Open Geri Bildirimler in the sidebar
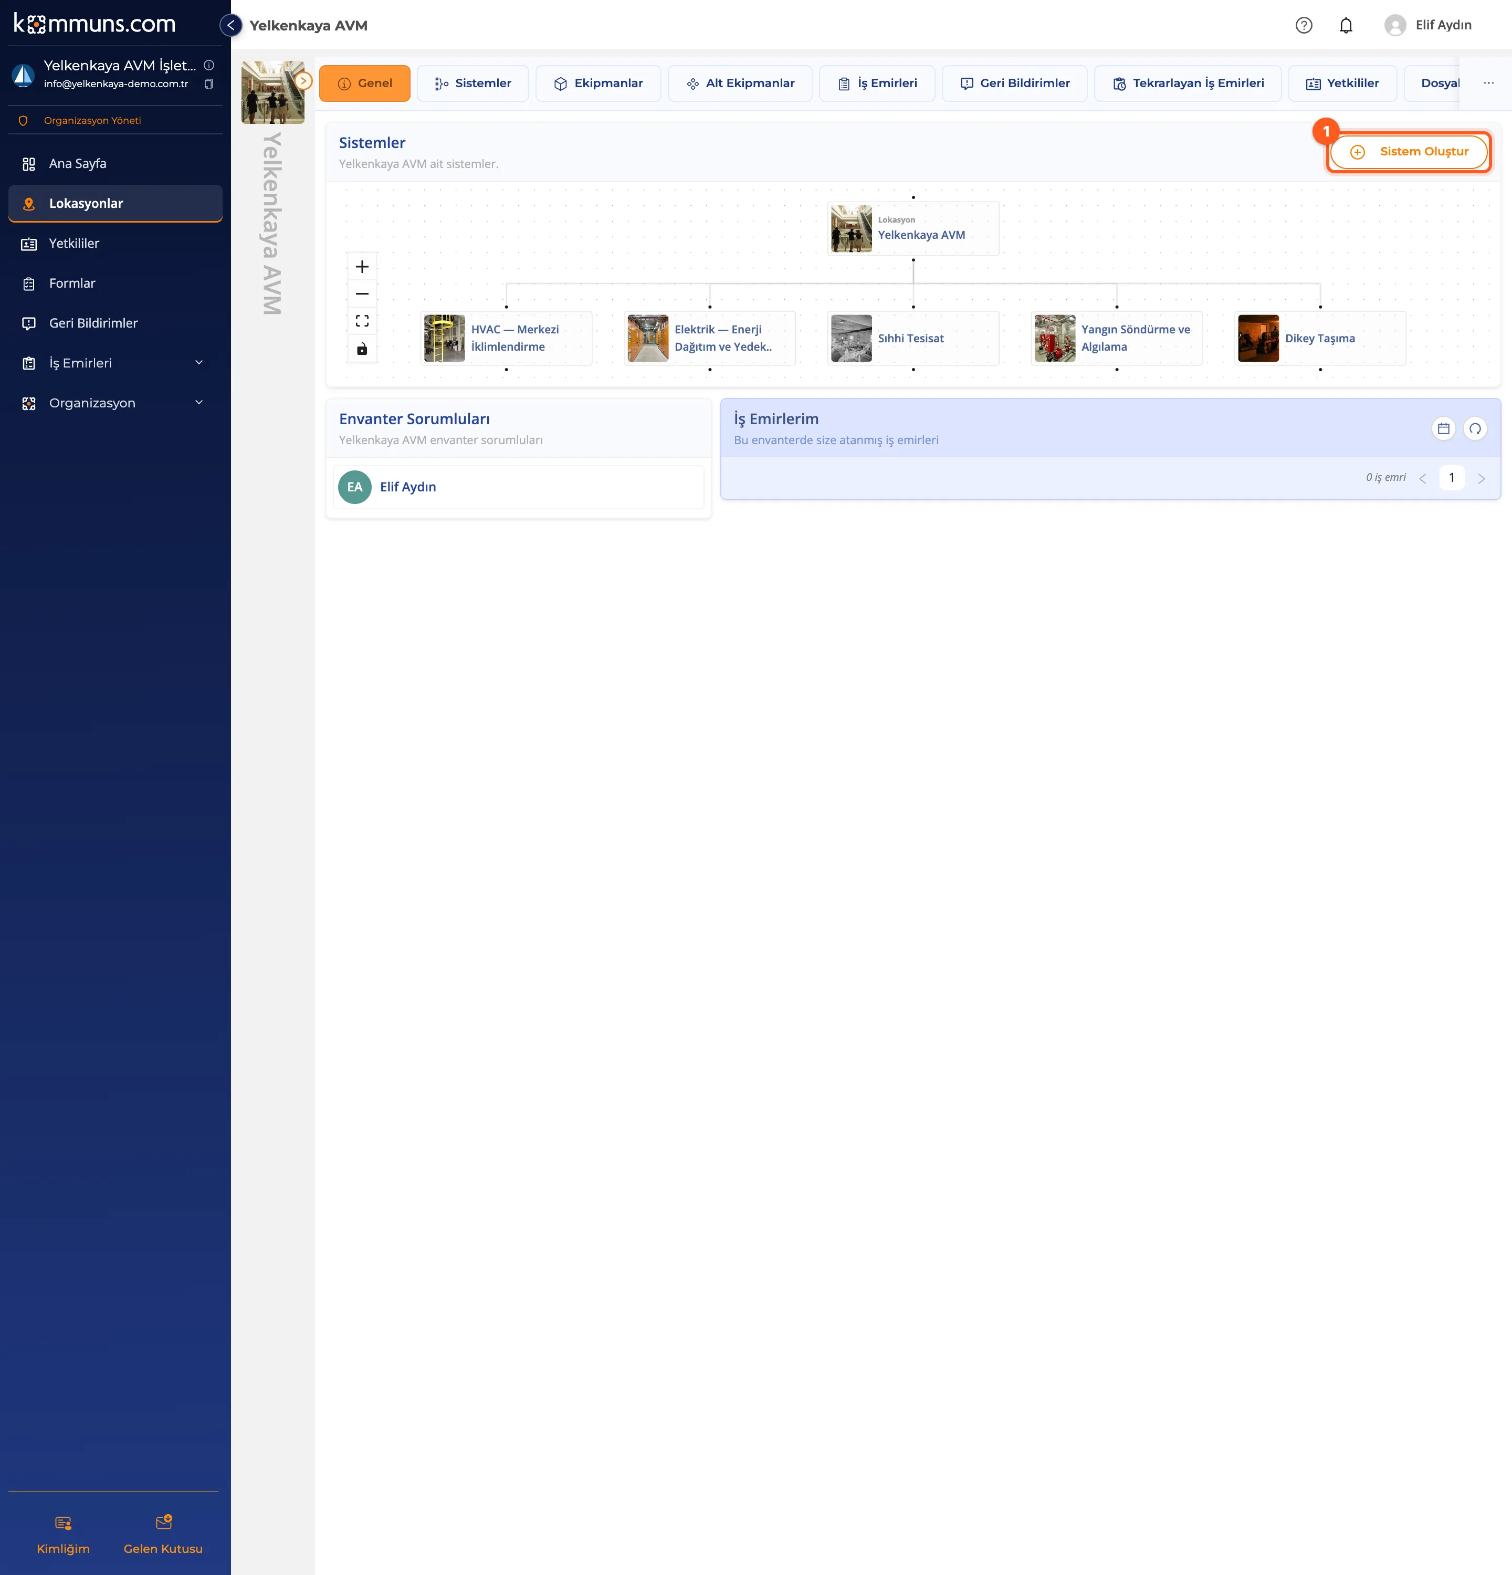 tap(115, 323)
